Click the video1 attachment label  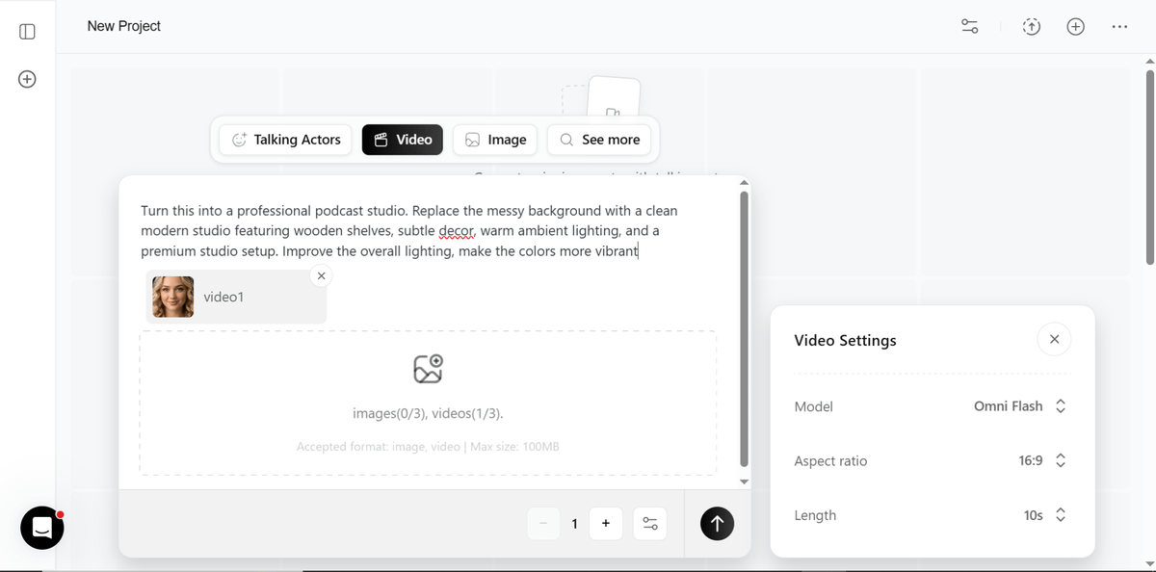pos(223,297)
